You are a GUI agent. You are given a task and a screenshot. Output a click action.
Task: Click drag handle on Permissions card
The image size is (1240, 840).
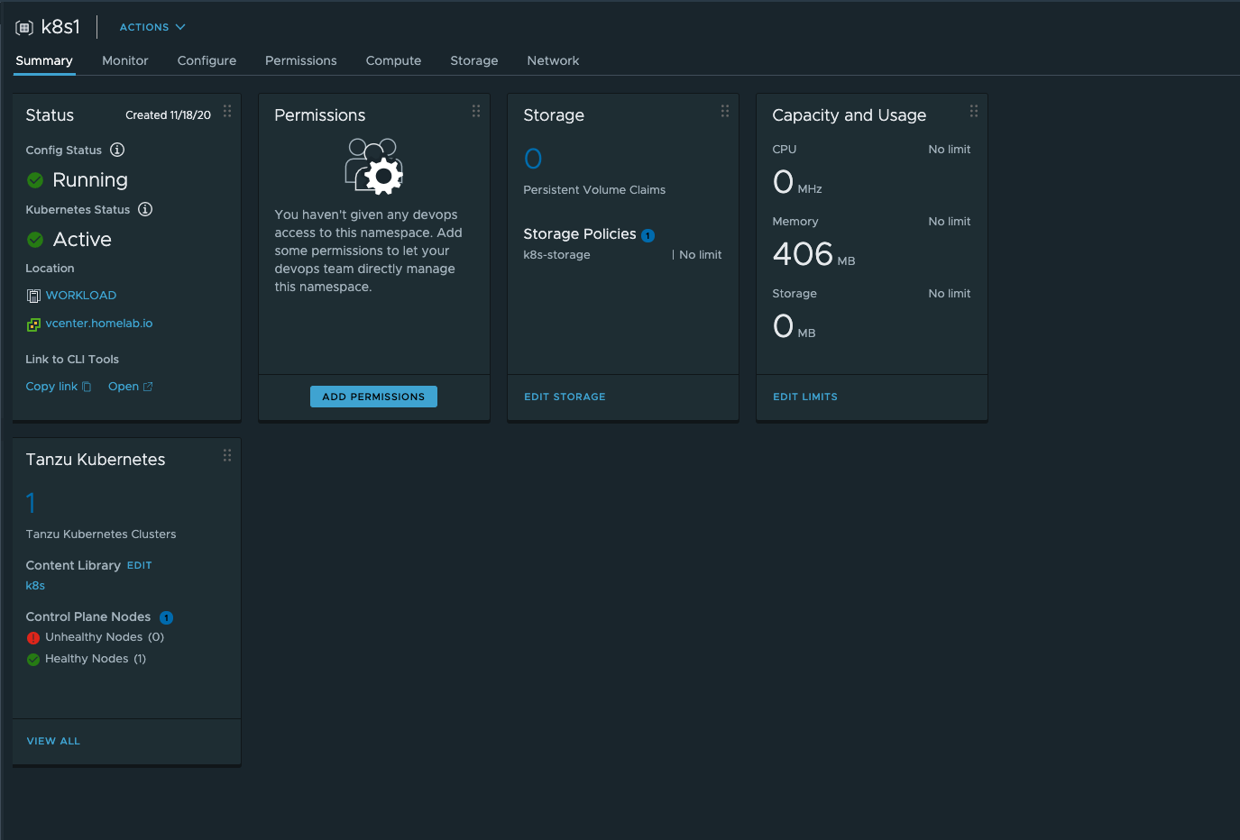click(x=476, y=111)
